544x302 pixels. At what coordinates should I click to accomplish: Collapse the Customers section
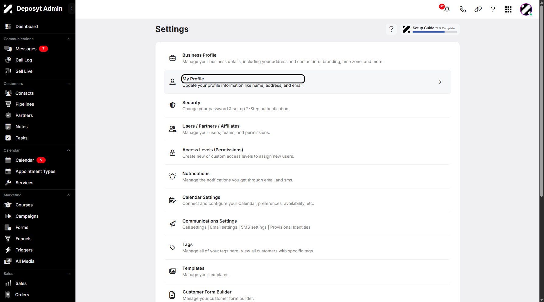(x=68, y=84)
